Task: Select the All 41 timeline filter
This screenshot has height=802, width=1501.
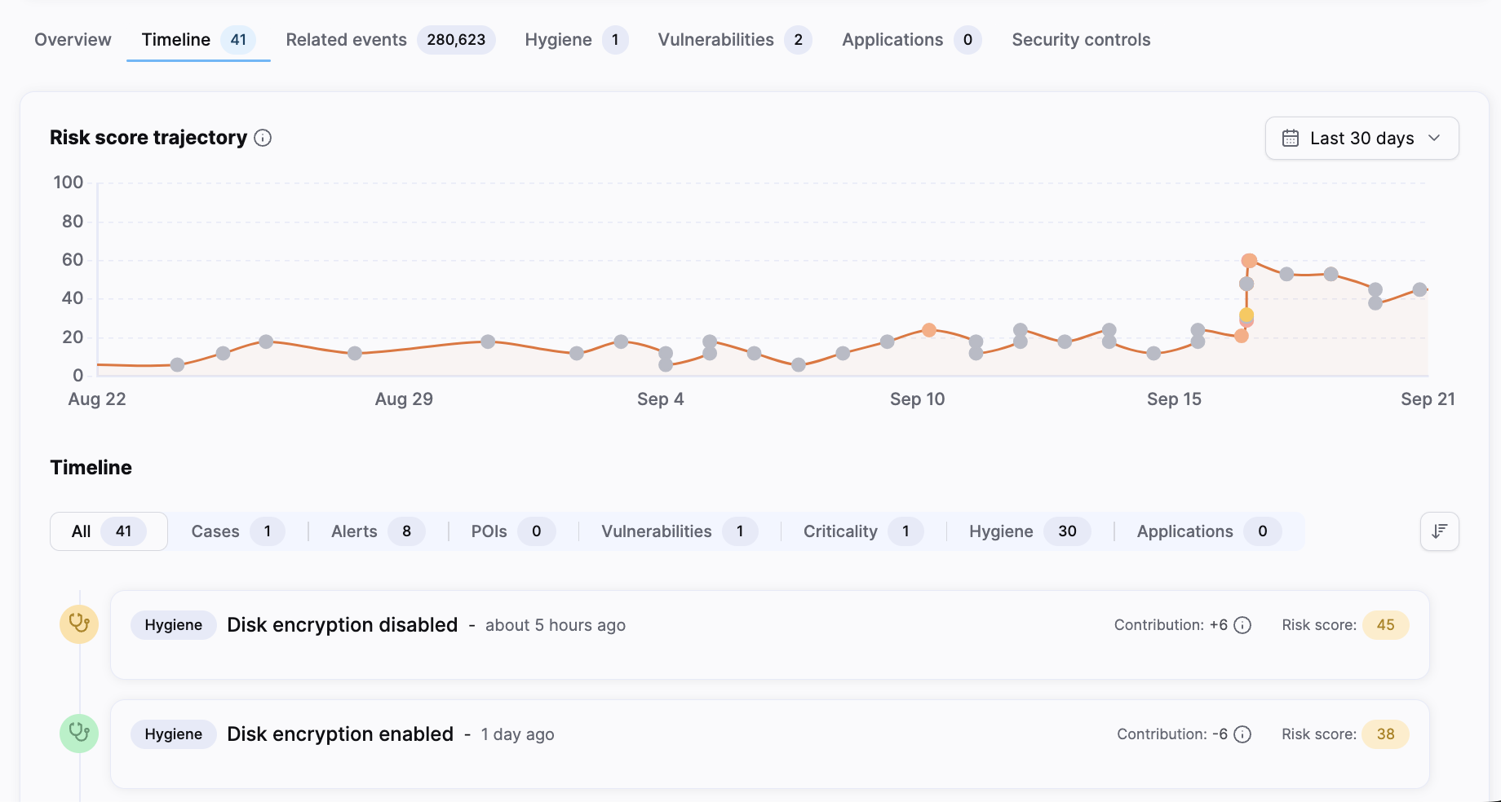Action: [x=108, y=531]
